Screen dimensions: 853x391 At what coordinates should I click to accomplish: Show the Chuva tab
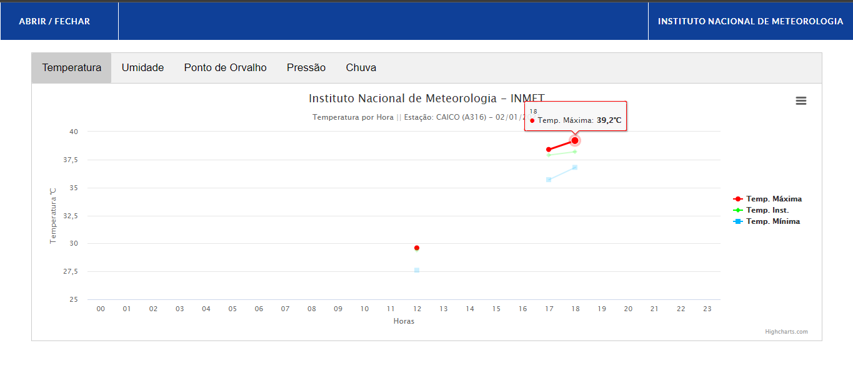(361, 68)
